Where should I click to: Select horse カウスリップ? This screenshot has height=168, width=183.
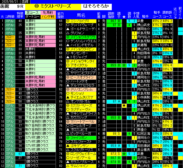coord(81,118)
